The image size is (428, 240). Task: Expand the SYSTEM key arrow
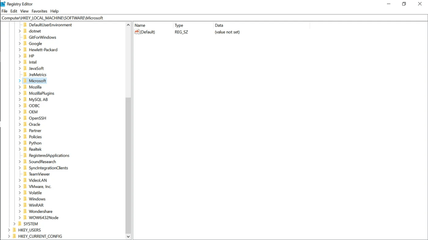tap(14, 224)
